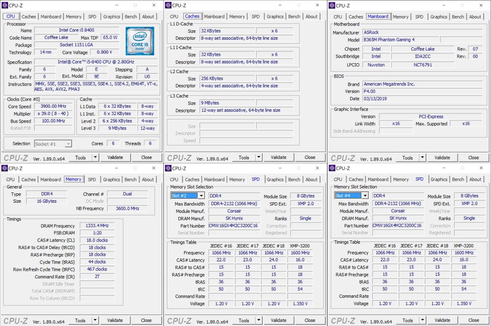Click the Intel Core i5 logo badge

click(140, 41)
